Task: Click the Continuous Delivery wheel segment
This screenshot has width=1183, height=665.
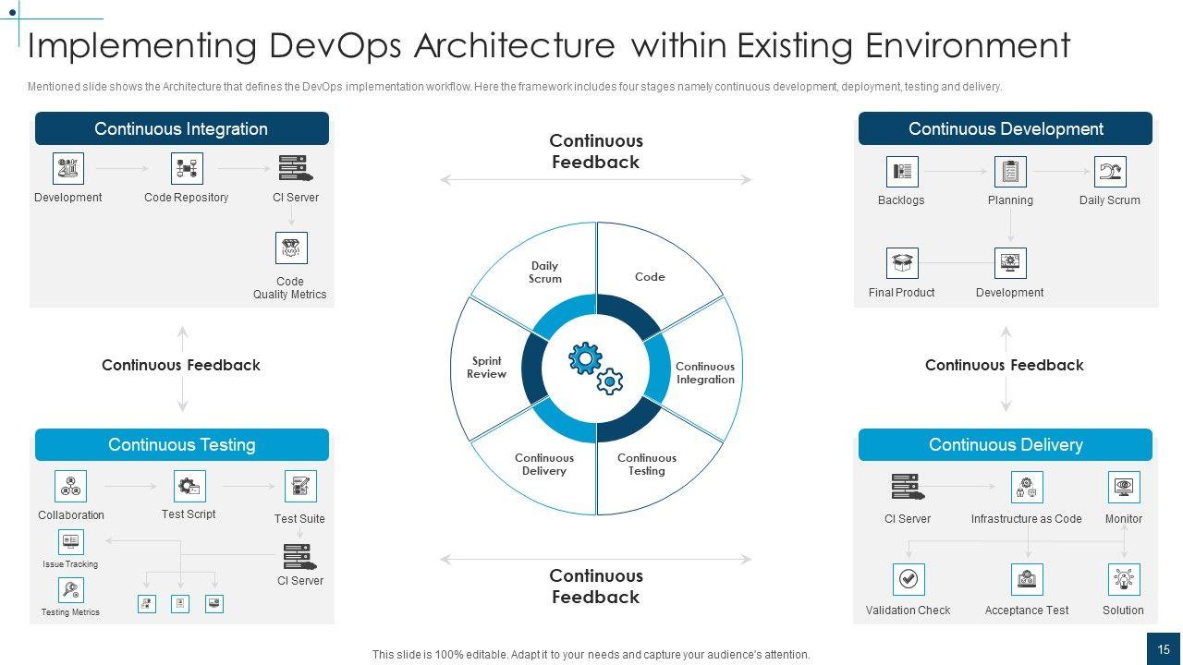Action: 544,464
